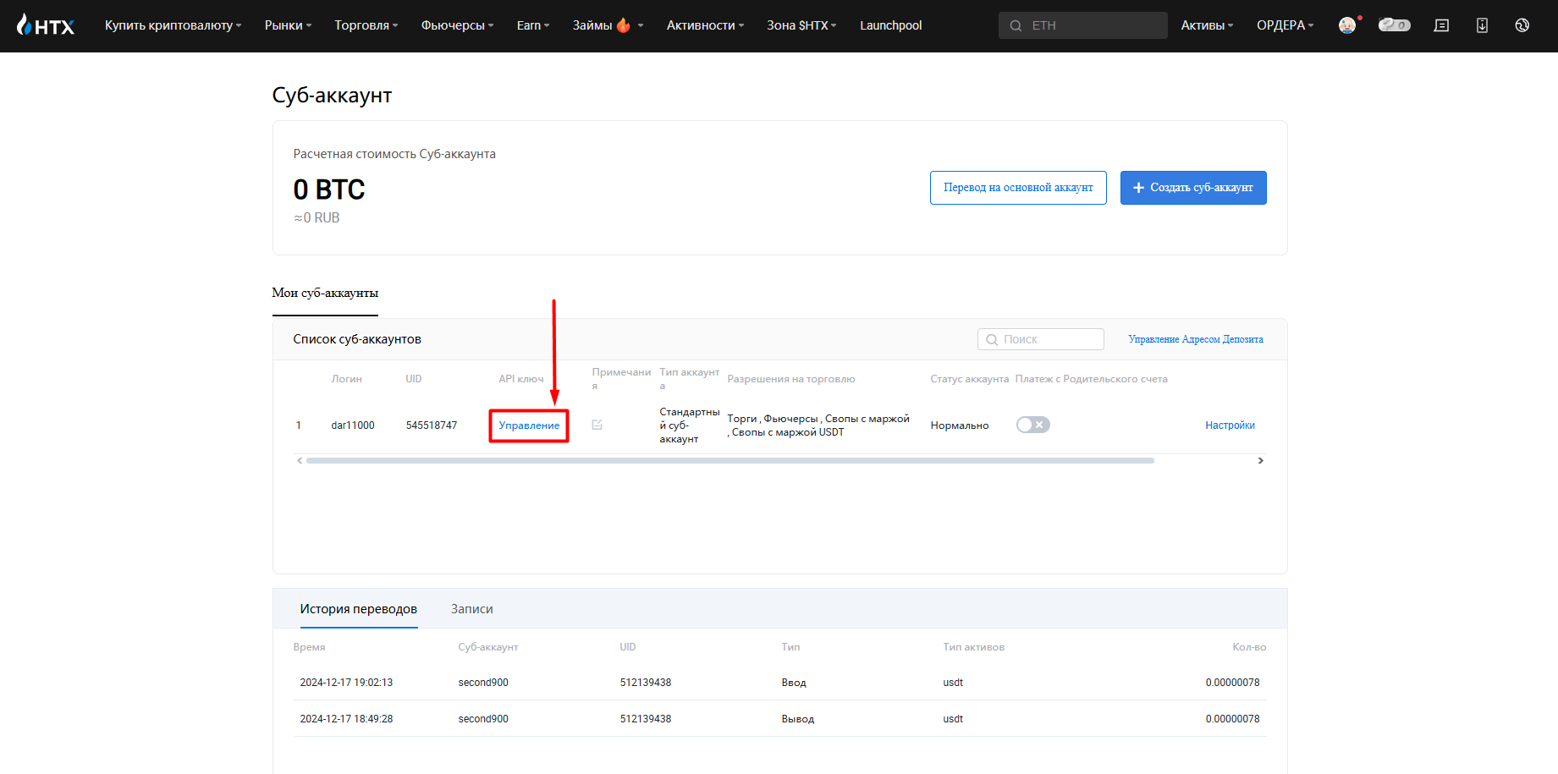Click UID 545518747
Screen dimensions: 1558x774
(432, 425)
